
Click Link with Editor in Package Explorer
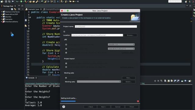[15, 9]
